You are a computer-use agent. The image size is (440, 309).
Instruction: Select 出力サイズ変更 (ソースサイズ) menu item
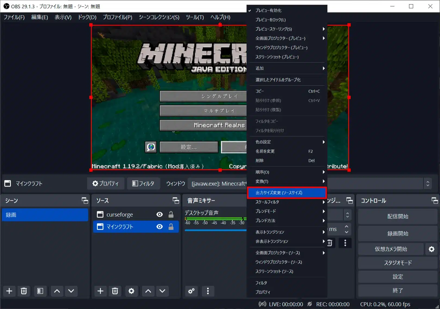[x=287, y=193]
